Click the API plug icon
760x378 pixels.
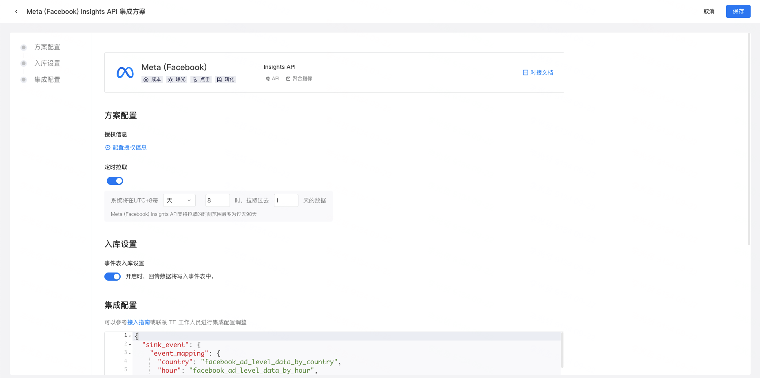267,79
